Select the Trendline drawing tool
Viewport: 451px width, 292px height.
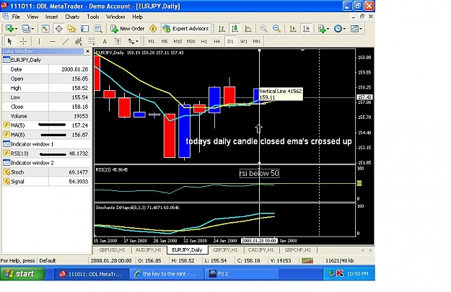click(65, 41)
